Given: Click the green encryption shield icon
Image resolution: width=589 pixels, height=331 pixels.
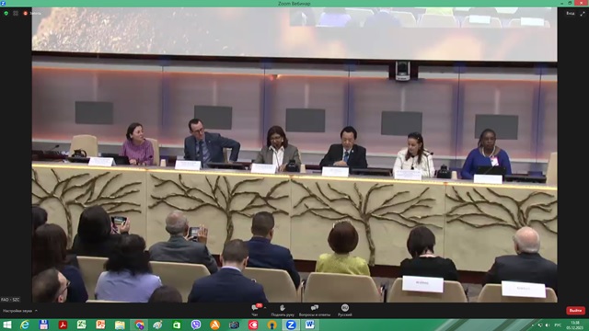Looking at the screenshot, I should tap(6, 13).
